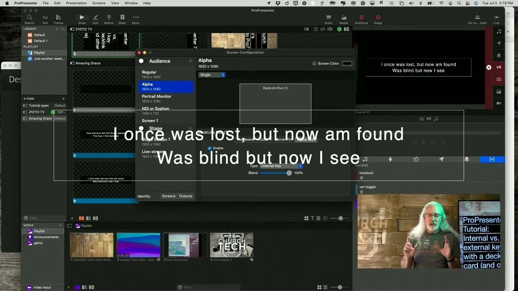Disable the Enable checkbox for keying
This screenshot has height=291, width=518.
(210, 148)
